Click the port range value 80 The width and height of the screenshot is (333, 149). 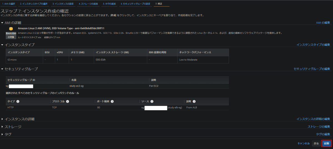click(x=99, y=107)
